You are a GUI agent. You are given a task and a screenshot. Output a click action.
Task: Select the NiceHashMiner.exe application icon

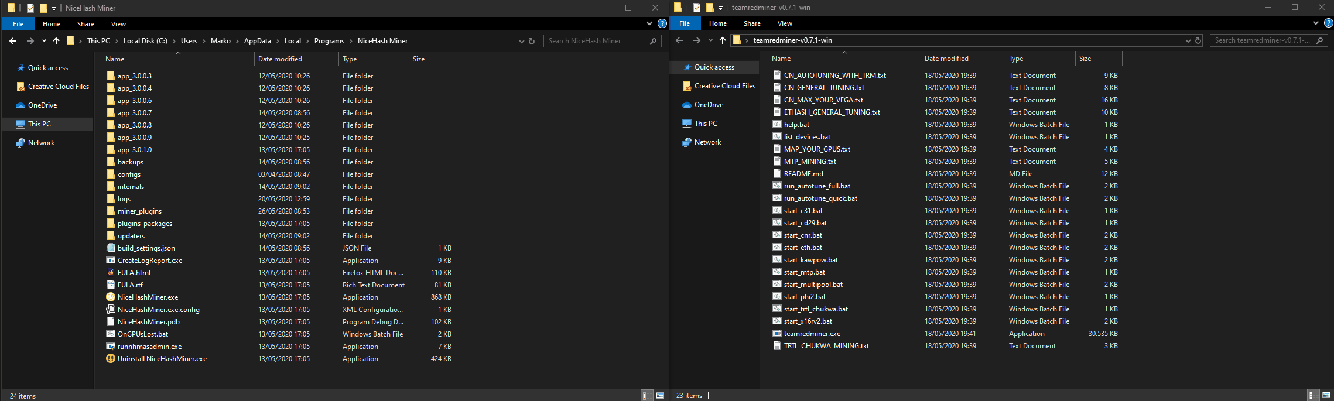(x=111, y=297)
